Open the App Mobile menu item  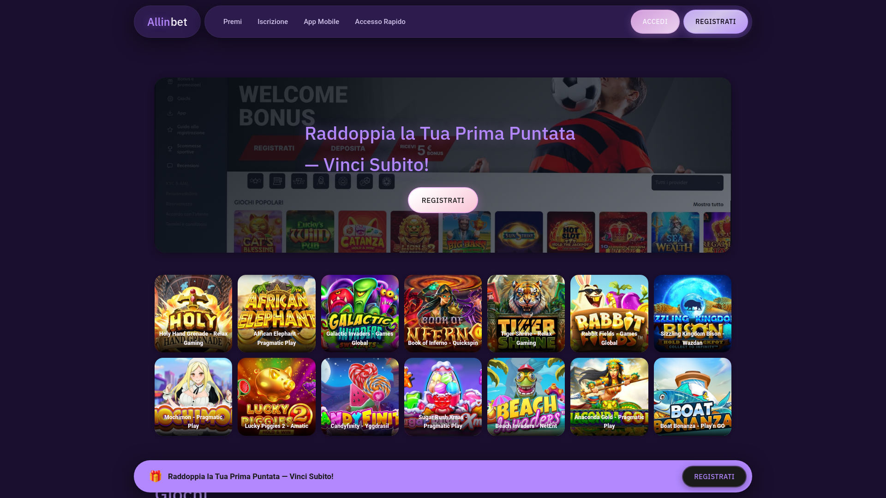321,22
